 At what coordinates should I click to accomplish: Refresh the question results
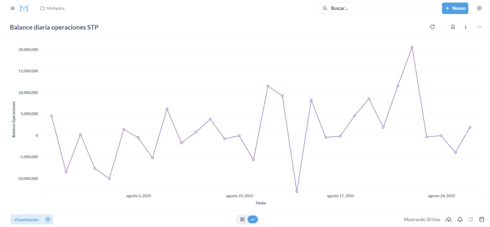(432, 27)
